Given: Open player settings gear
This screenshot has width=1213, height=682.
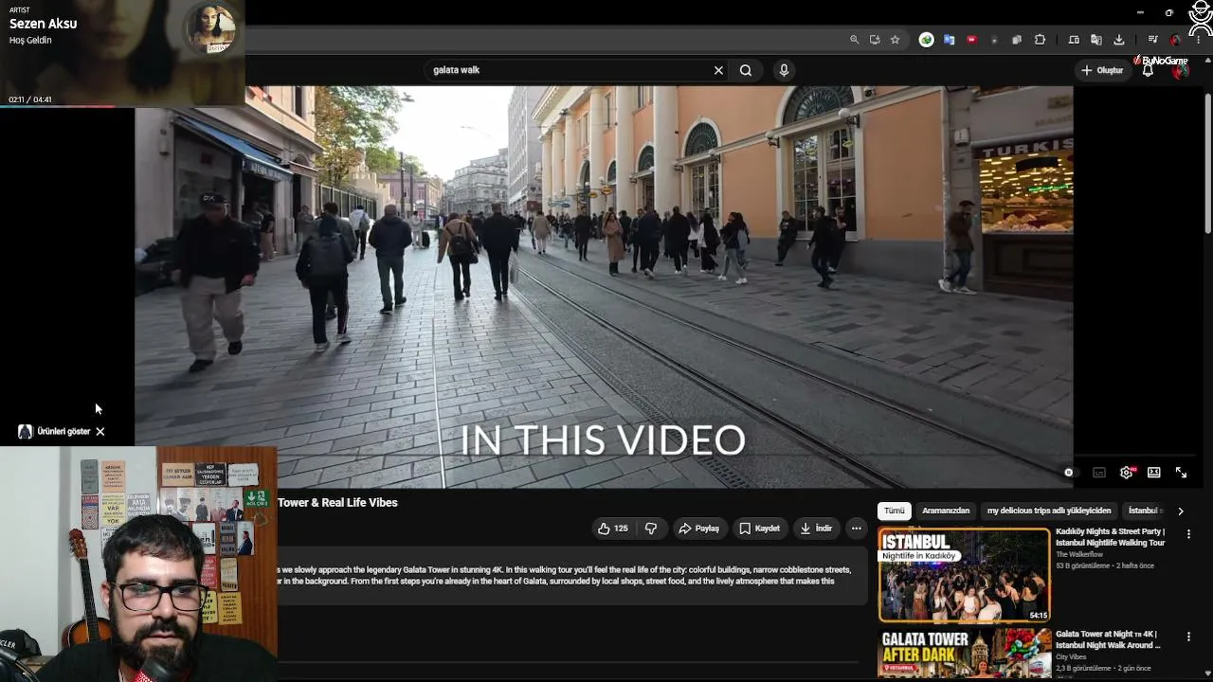Looking at the screenshot, I should pos(1127,473).
